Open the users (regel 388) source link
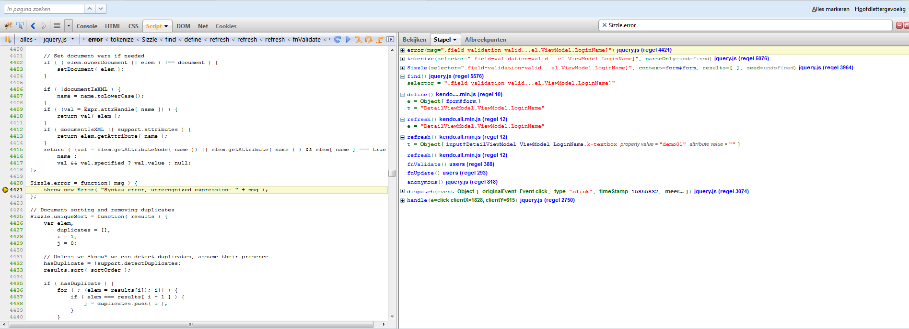The height and width of the screenshot is (329, 909). (471, 164)
